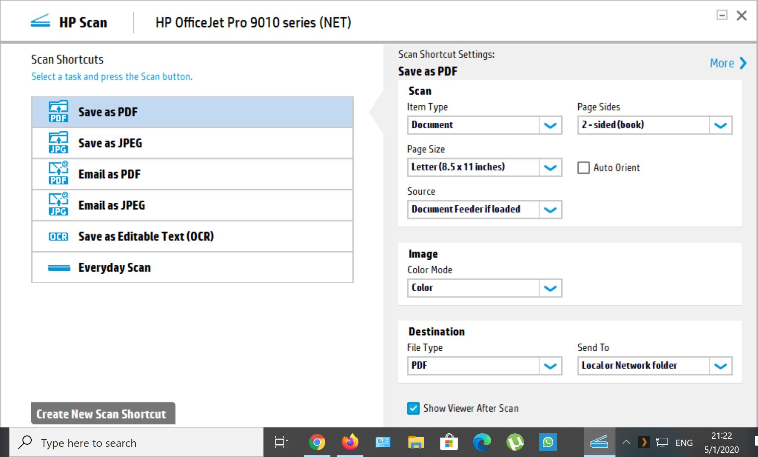
Task: Expand the Page Sides dropdown
Action: pos(720,125)
